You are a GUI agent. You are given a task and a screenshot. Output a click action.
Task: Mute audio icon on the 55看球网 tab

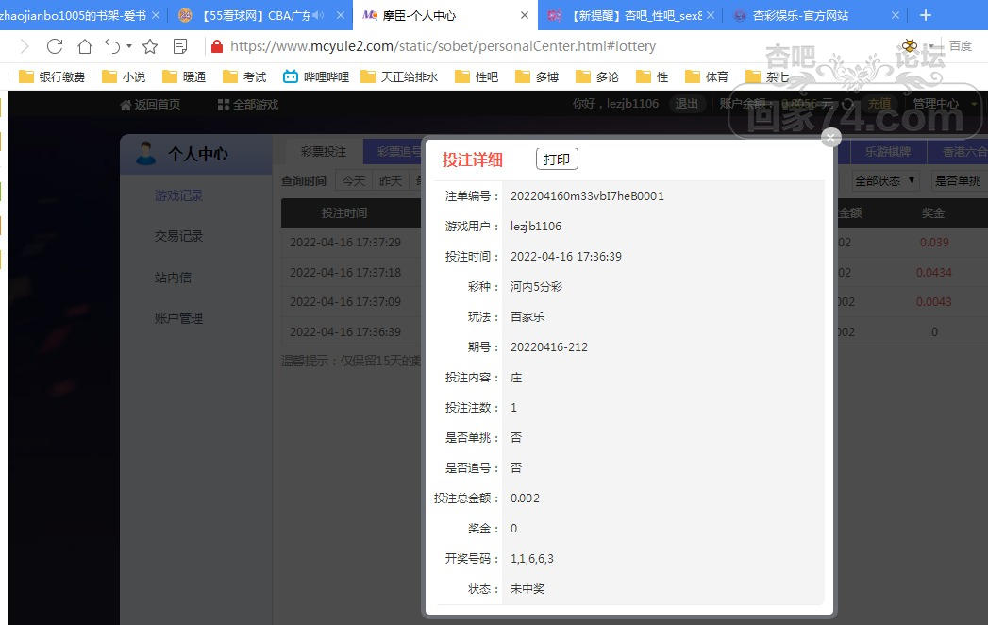coord(318,15)
